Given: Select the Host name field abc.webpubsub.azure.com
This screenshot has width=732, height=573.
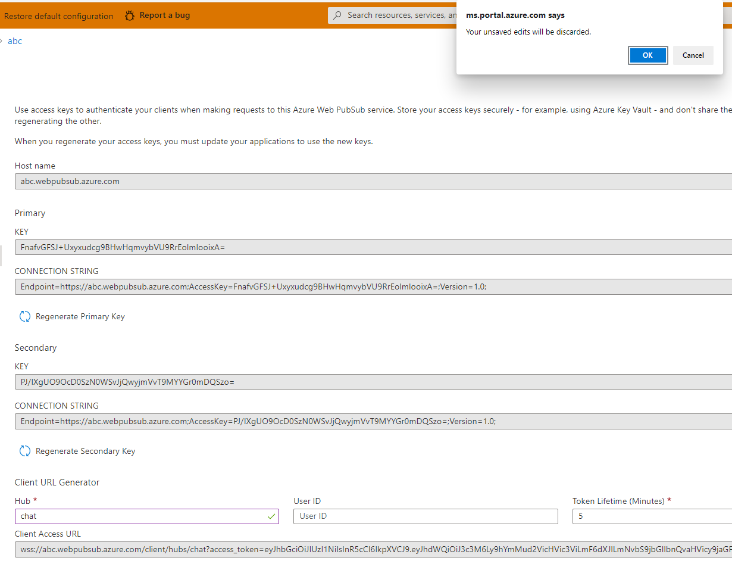Looking at the screenshot, I should coord(238,181).
